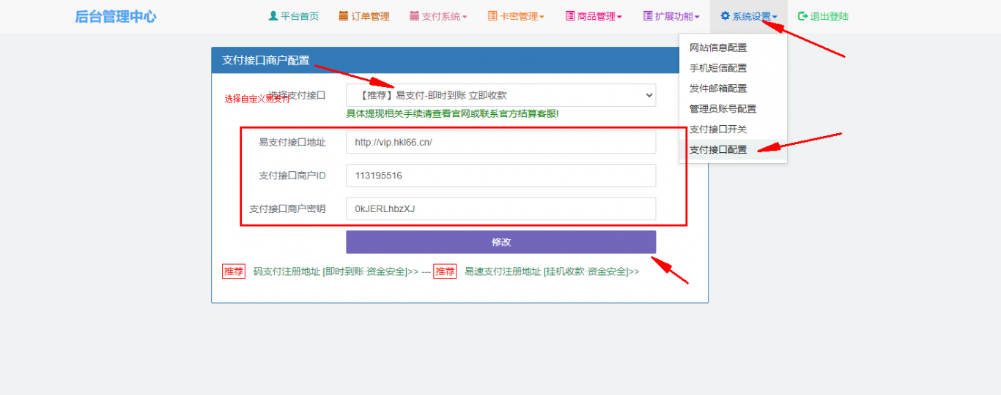
Task: Open the 选择支付接口 dropdown
Action: (x=500, y=95)
